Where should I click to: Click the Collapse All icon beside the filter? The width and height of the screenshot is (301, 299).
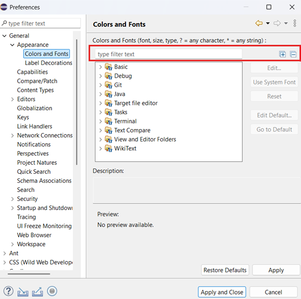tap(293, 54)
